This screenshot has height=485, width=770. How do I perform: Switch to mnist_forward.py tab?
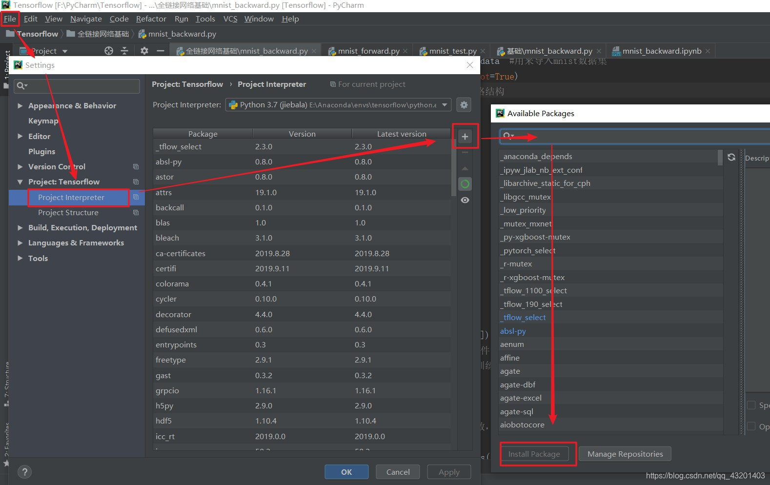[368, 51]
